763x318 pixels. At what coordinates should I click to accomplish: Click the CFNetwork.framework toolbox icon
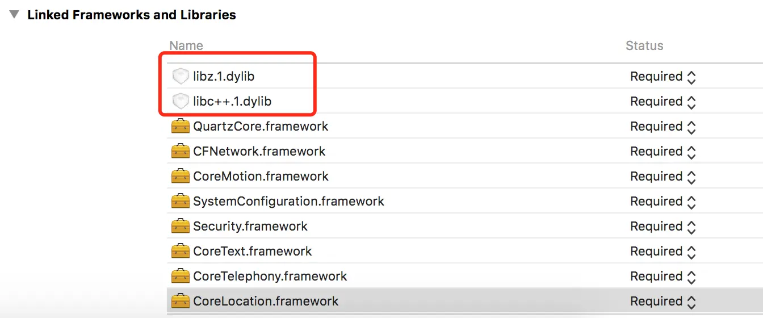click(x=180, y=151)
